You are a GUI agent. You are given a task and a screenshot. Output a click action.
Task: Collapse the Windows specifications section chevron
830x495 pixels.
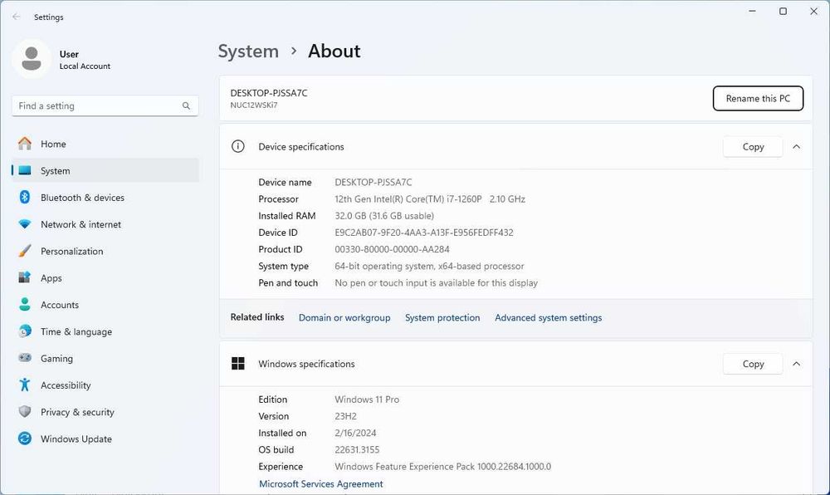(797, 364)
